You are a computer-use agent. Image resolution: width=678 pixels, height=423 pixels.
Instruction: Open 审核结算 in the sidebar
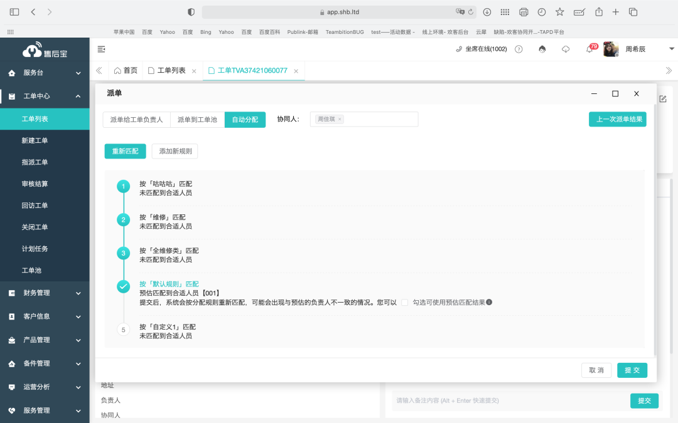tap(45, 184)
